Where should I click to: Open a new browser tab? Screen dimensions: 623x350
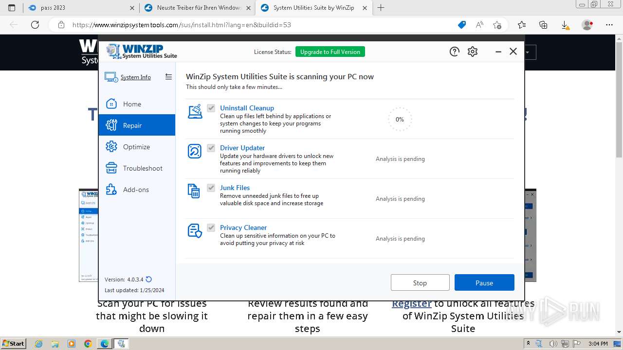(381, 8)
